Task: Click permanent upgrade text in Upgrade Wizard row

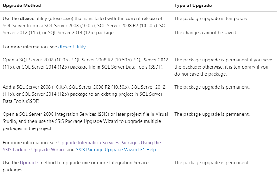Action: pos(212,114)
